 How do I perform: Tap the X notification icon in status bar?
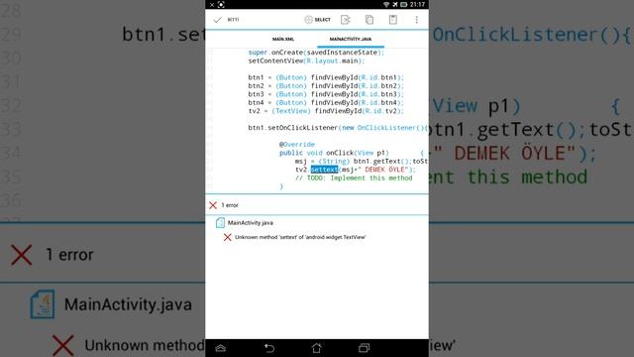pyautogui.click(x=212, y=4)
